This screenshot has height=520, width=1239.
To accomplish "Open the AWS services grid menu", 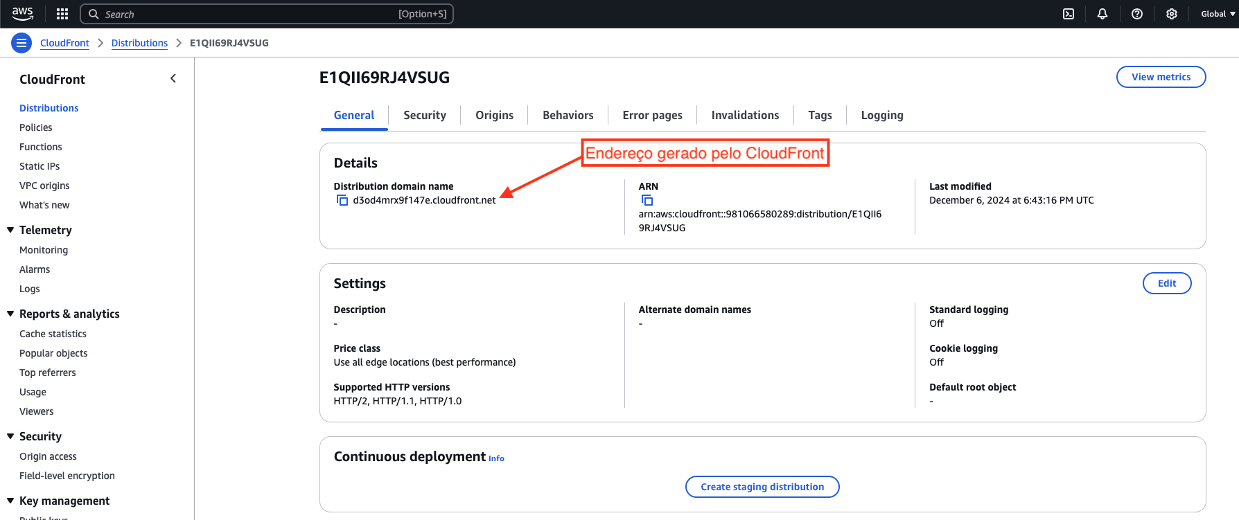I will coord(62,14).
